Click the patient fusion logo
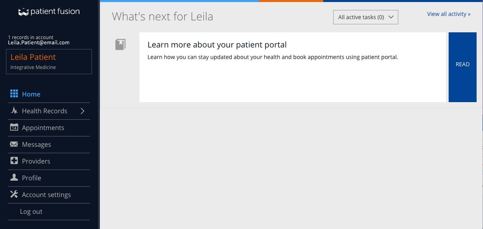Image resolution: width=483 pixels, height=229 pixels. [x=49, y=12]
